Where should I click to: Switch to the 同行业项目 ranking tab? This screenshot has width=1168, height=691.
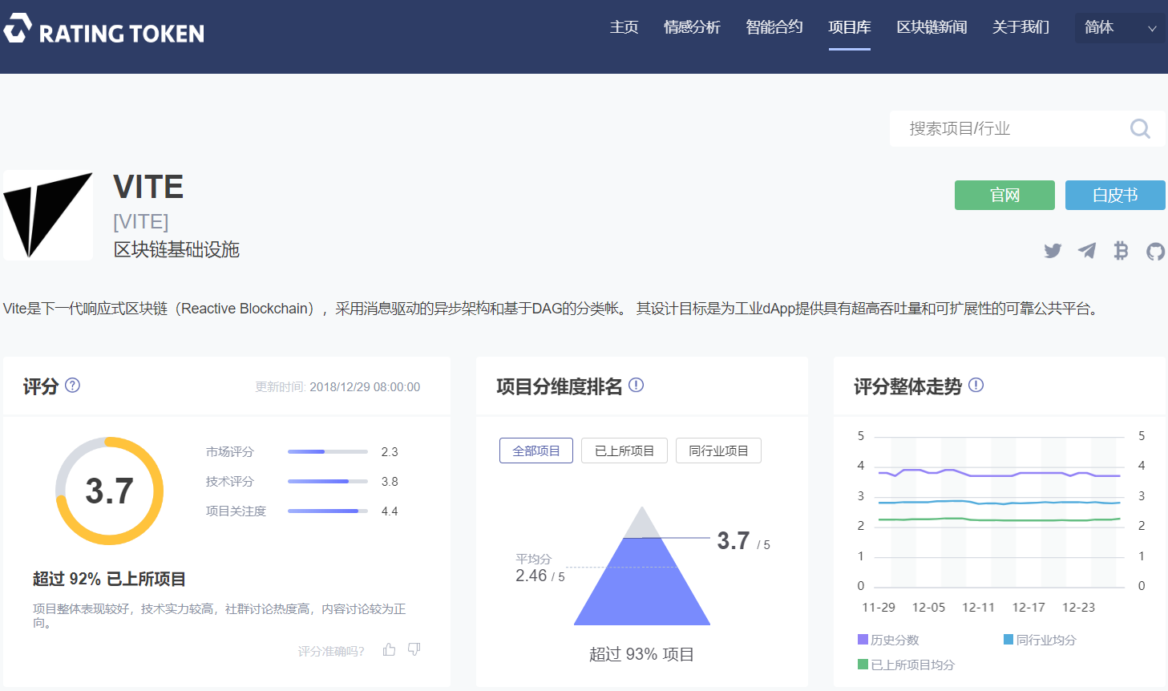pos(718,451)
